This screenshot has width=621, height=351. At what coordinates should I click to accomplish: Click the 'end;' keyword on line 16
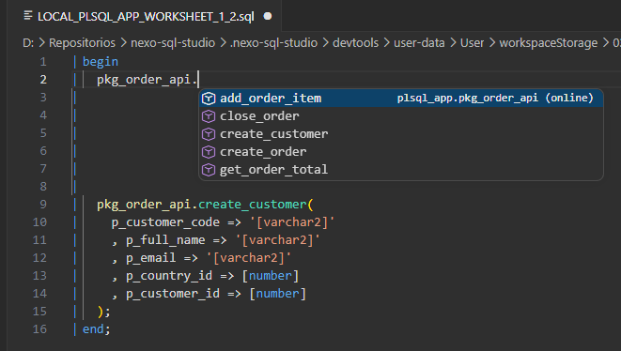pyautogui.click(x=96, y=329)
